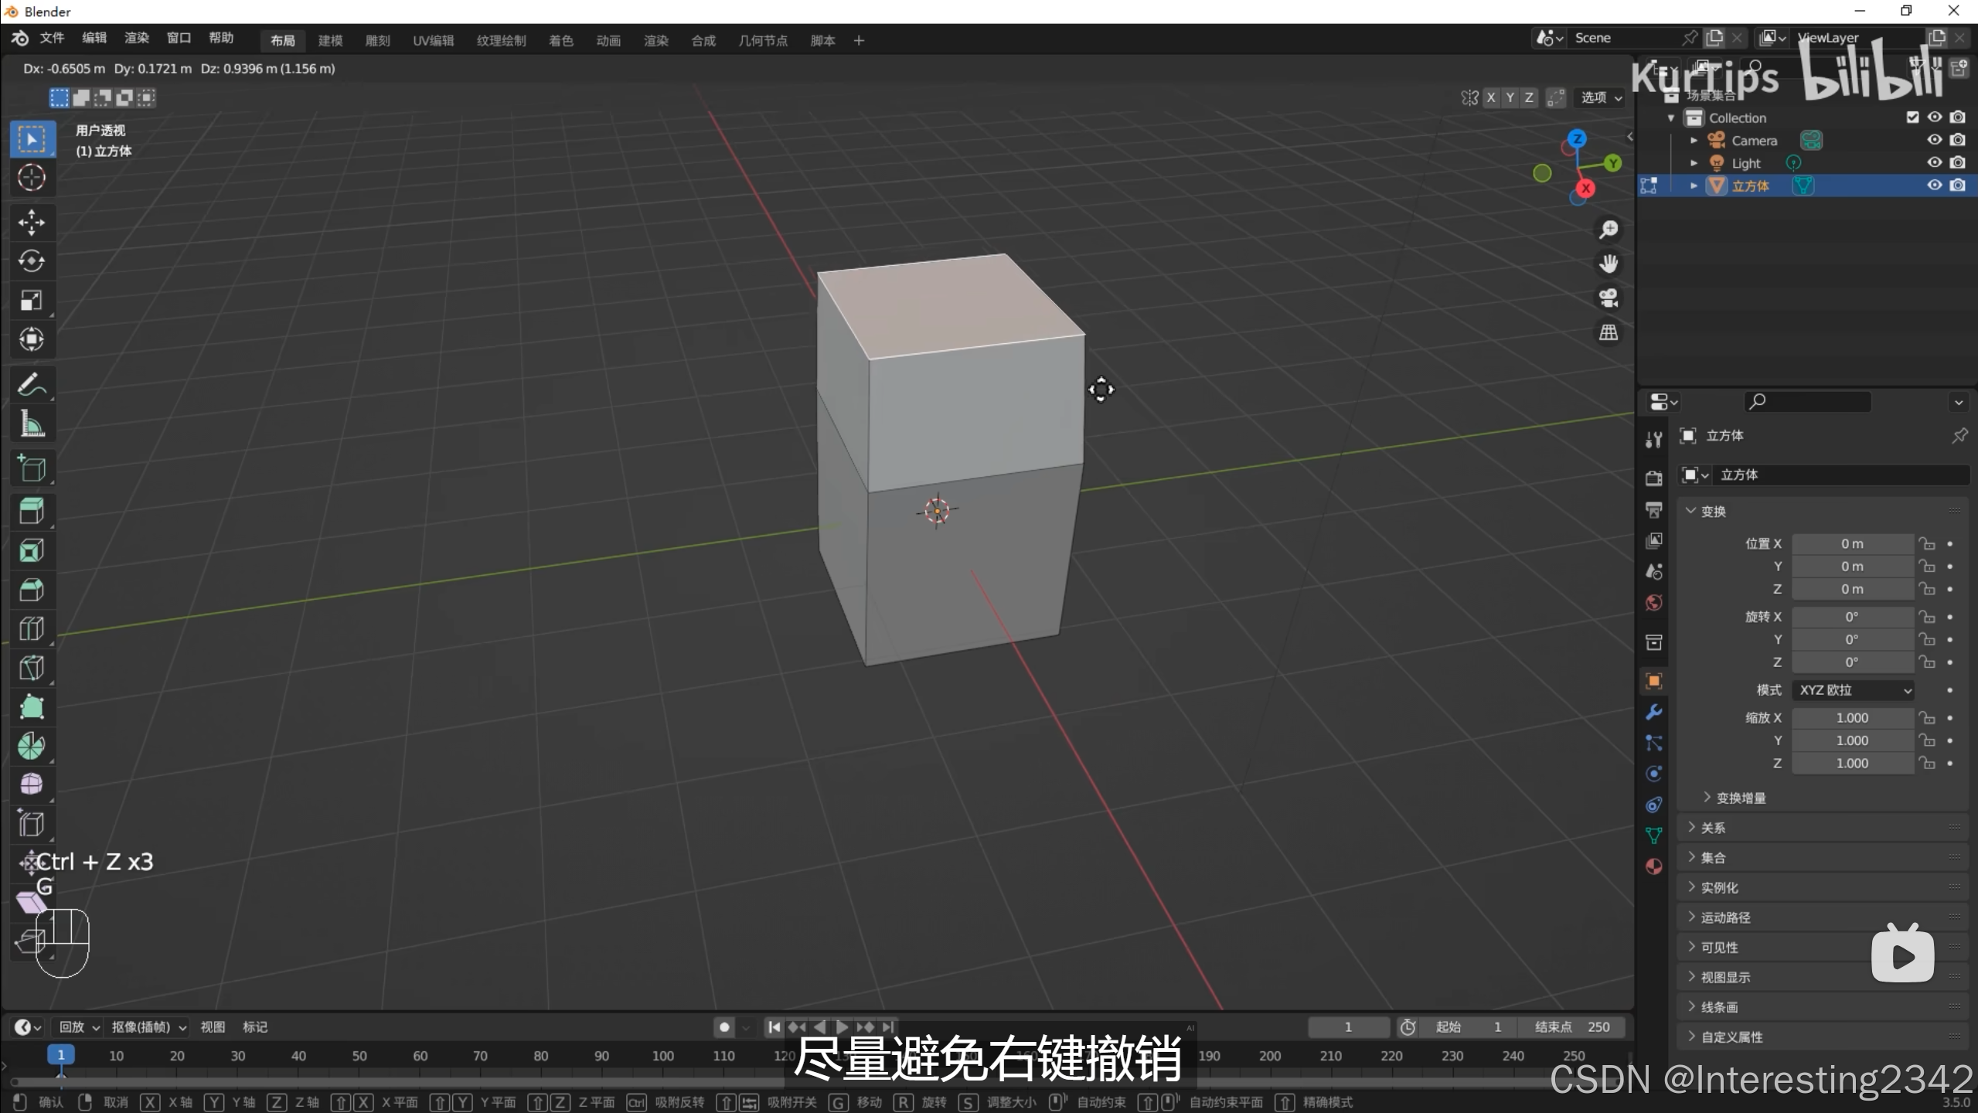Click the 位置 X value field
This screenshot has width=1978, height=1113.
1852,544
